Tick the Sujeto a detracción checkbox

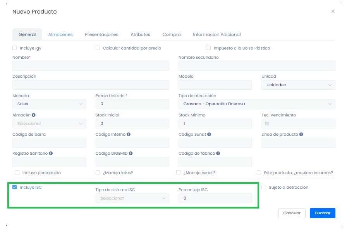pos(264,187)
